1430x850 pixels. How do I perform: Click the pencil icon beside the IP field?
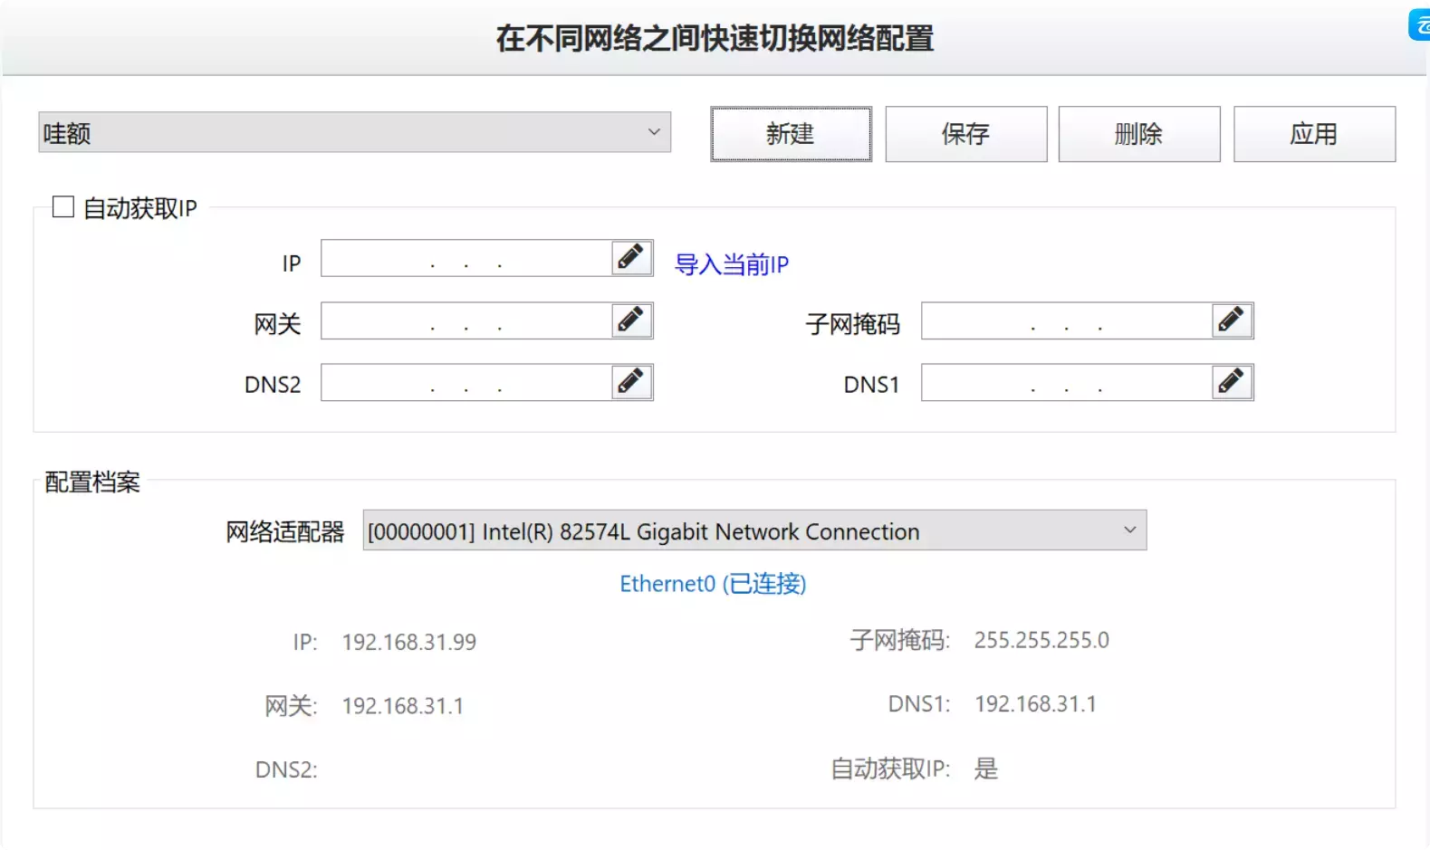[631, 258]
